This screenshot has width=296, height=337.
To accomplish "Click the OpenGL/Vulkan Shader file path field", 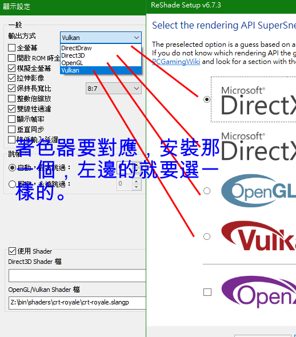I will [77, 303].
